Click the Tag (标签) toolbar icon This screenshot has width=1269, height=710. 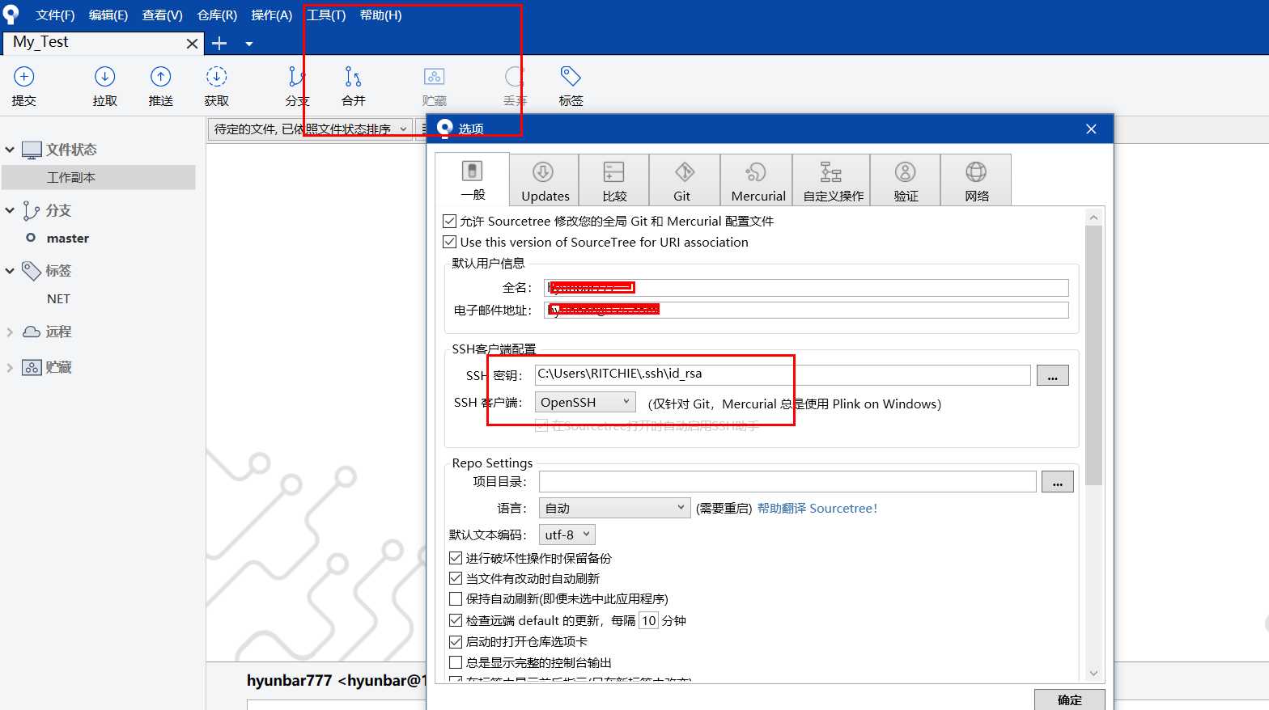click(571, 77)
